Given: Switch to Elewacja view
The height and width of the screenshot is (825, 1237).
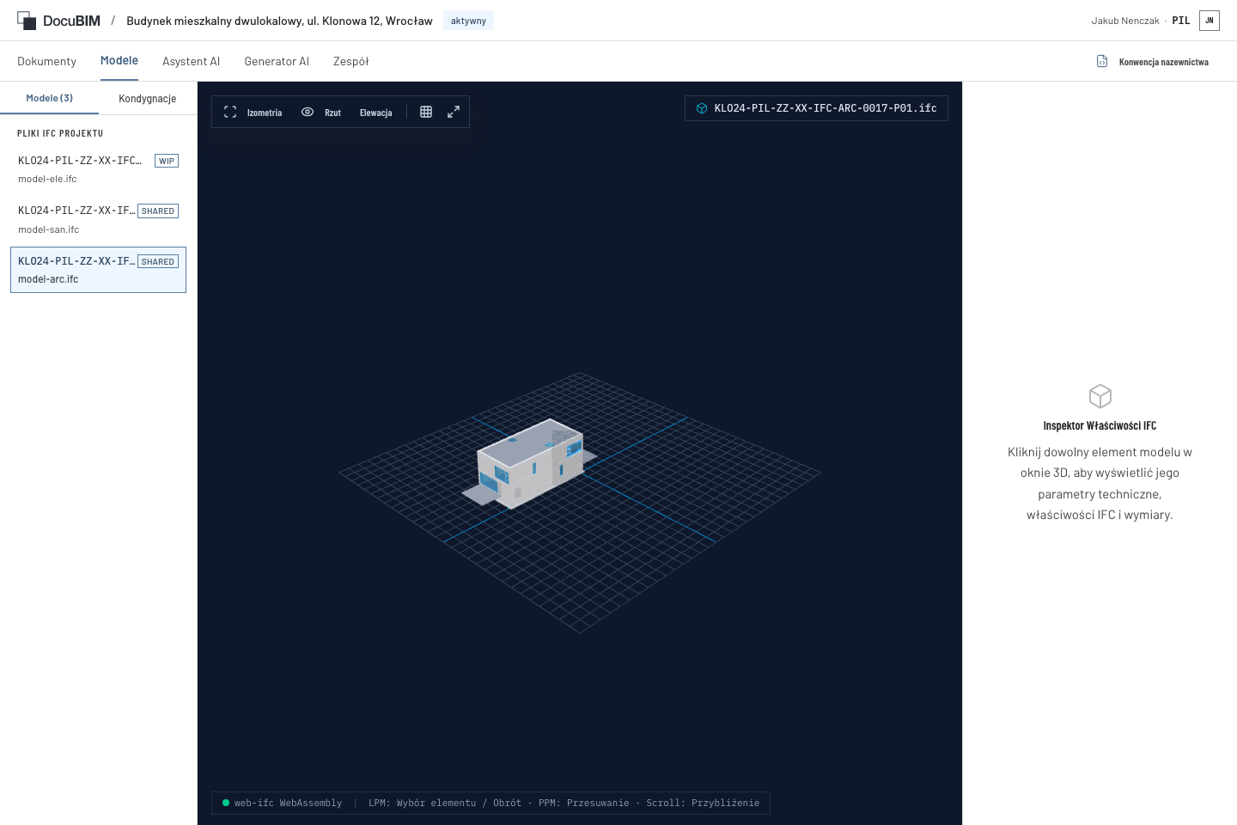Looking at the screenshot, I should point(375,113).
